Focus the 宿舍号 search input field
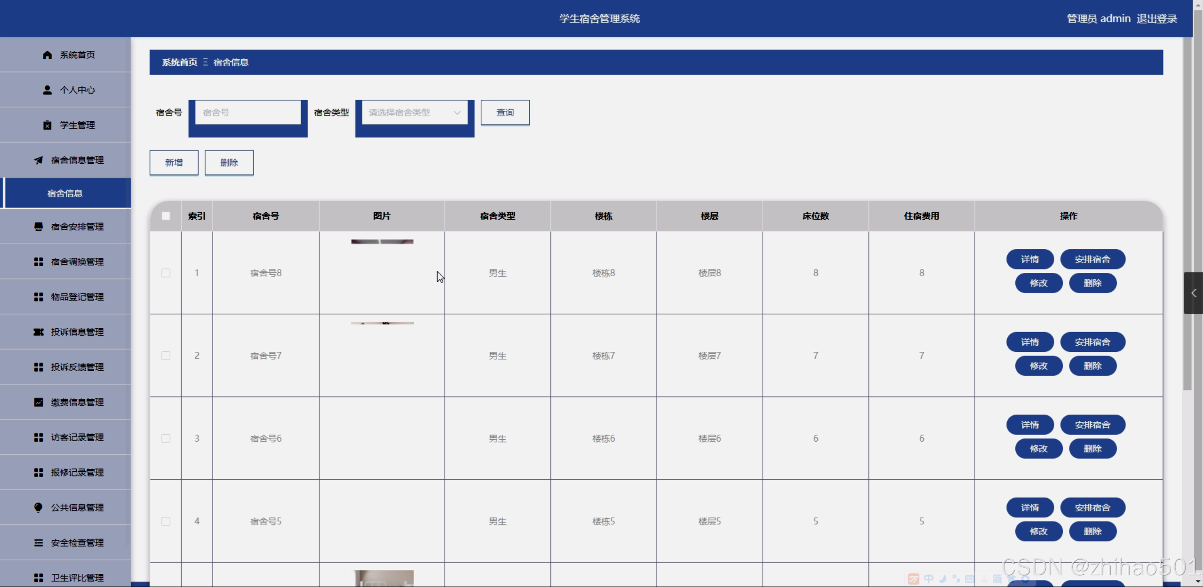This screenshot has width=1203, height=587. coord(248,113)
